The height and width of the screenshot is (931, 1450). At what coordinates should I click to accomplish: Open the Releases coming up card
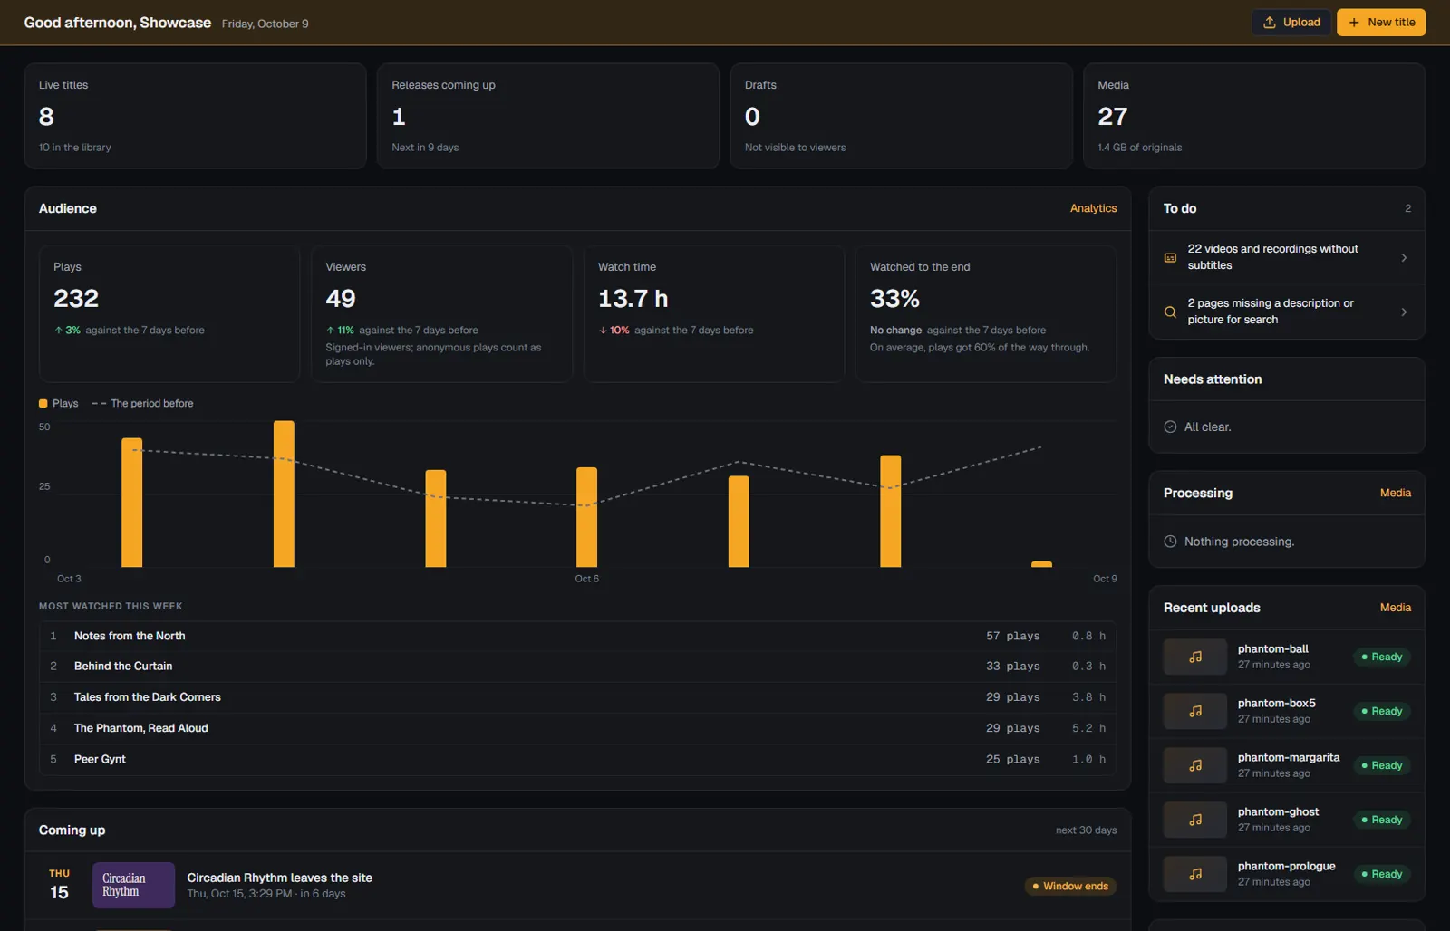pyautogui.click(x=548, y=116)
